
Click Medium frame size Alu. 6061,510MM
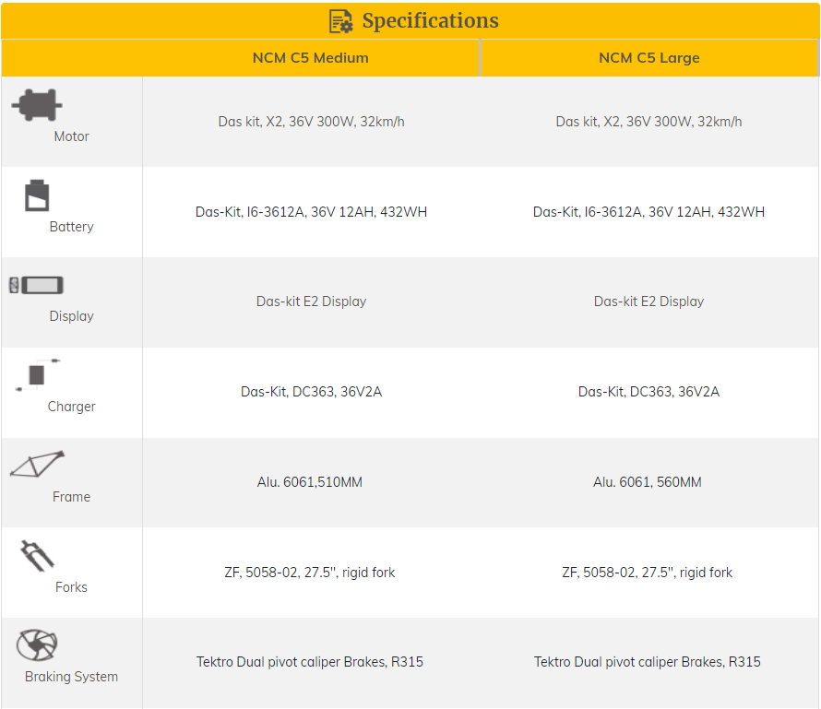(x=310, y=482)
